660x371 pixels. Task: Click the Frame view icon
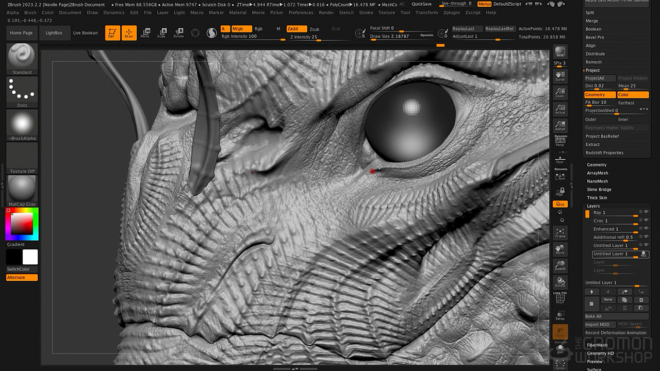560,233
